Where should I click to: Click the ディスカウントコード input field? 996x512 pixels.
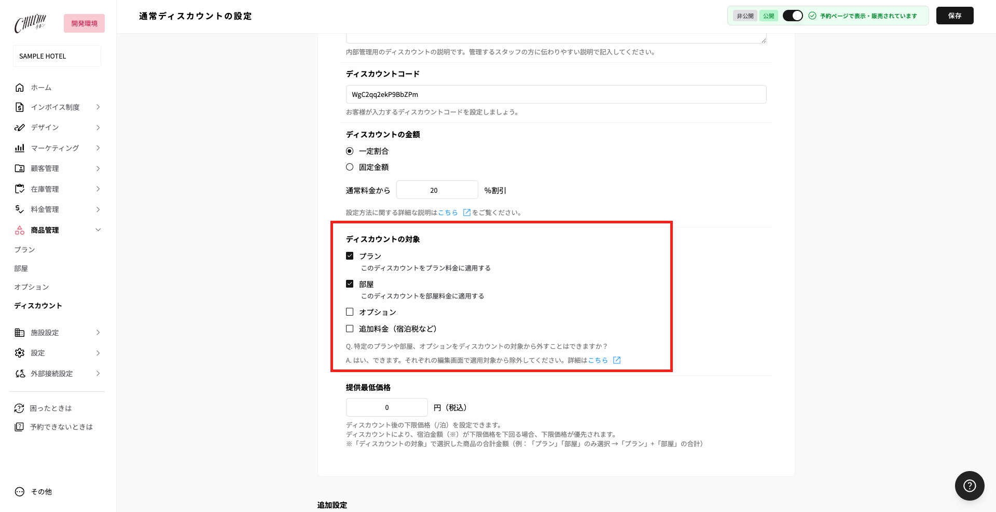[556, 94]
